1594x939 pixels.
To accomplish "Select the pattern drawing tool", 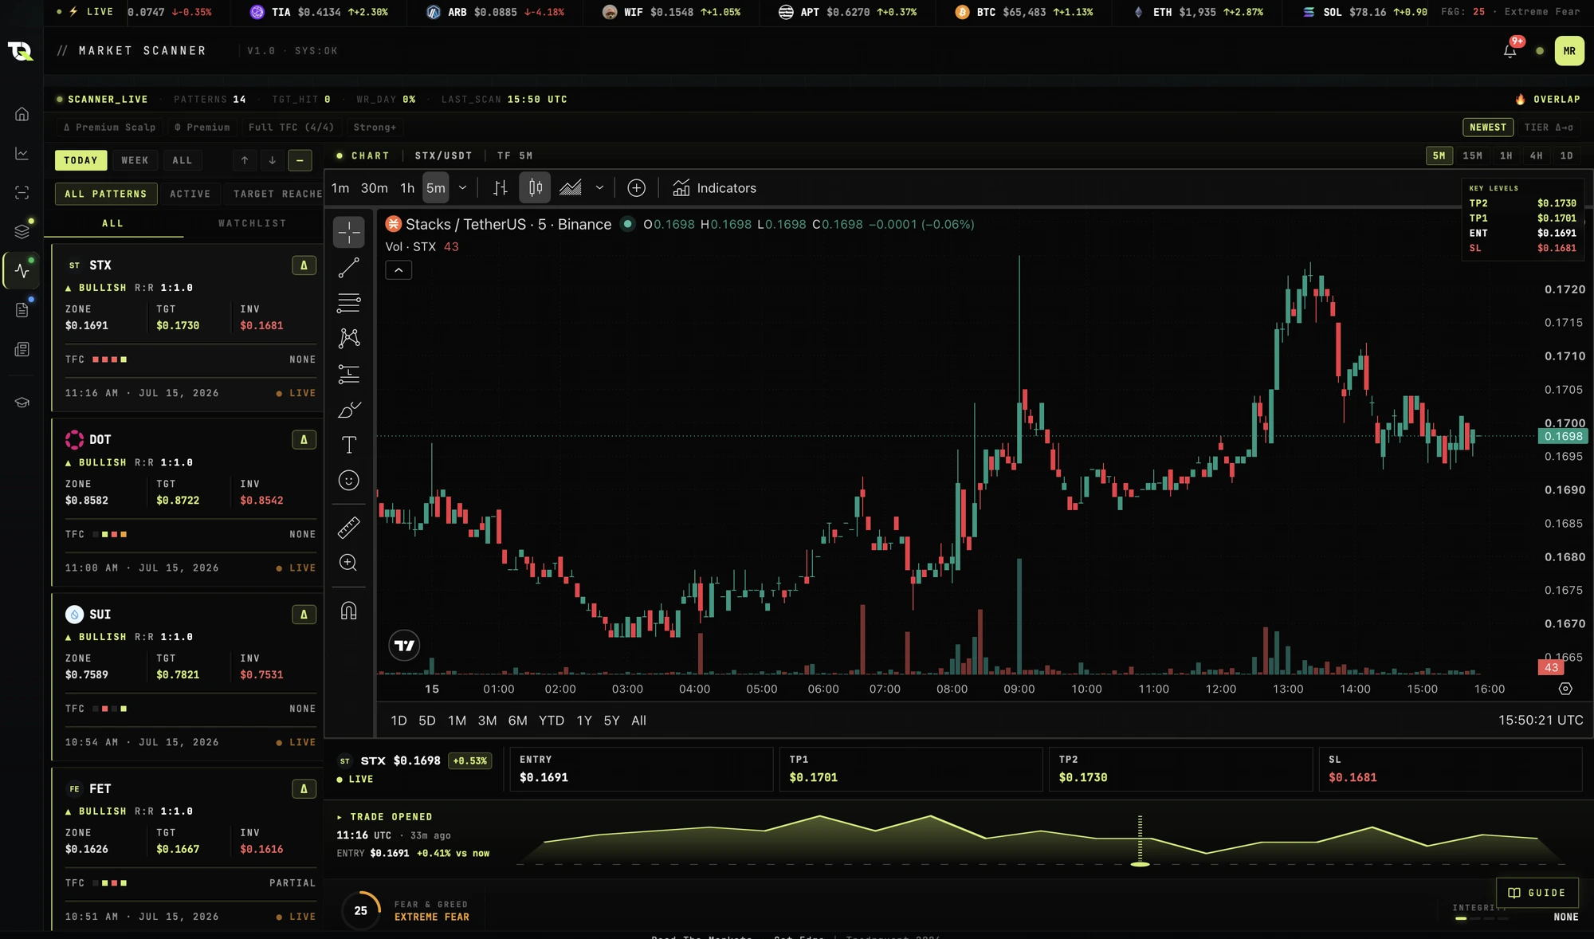I will (348, 338).
